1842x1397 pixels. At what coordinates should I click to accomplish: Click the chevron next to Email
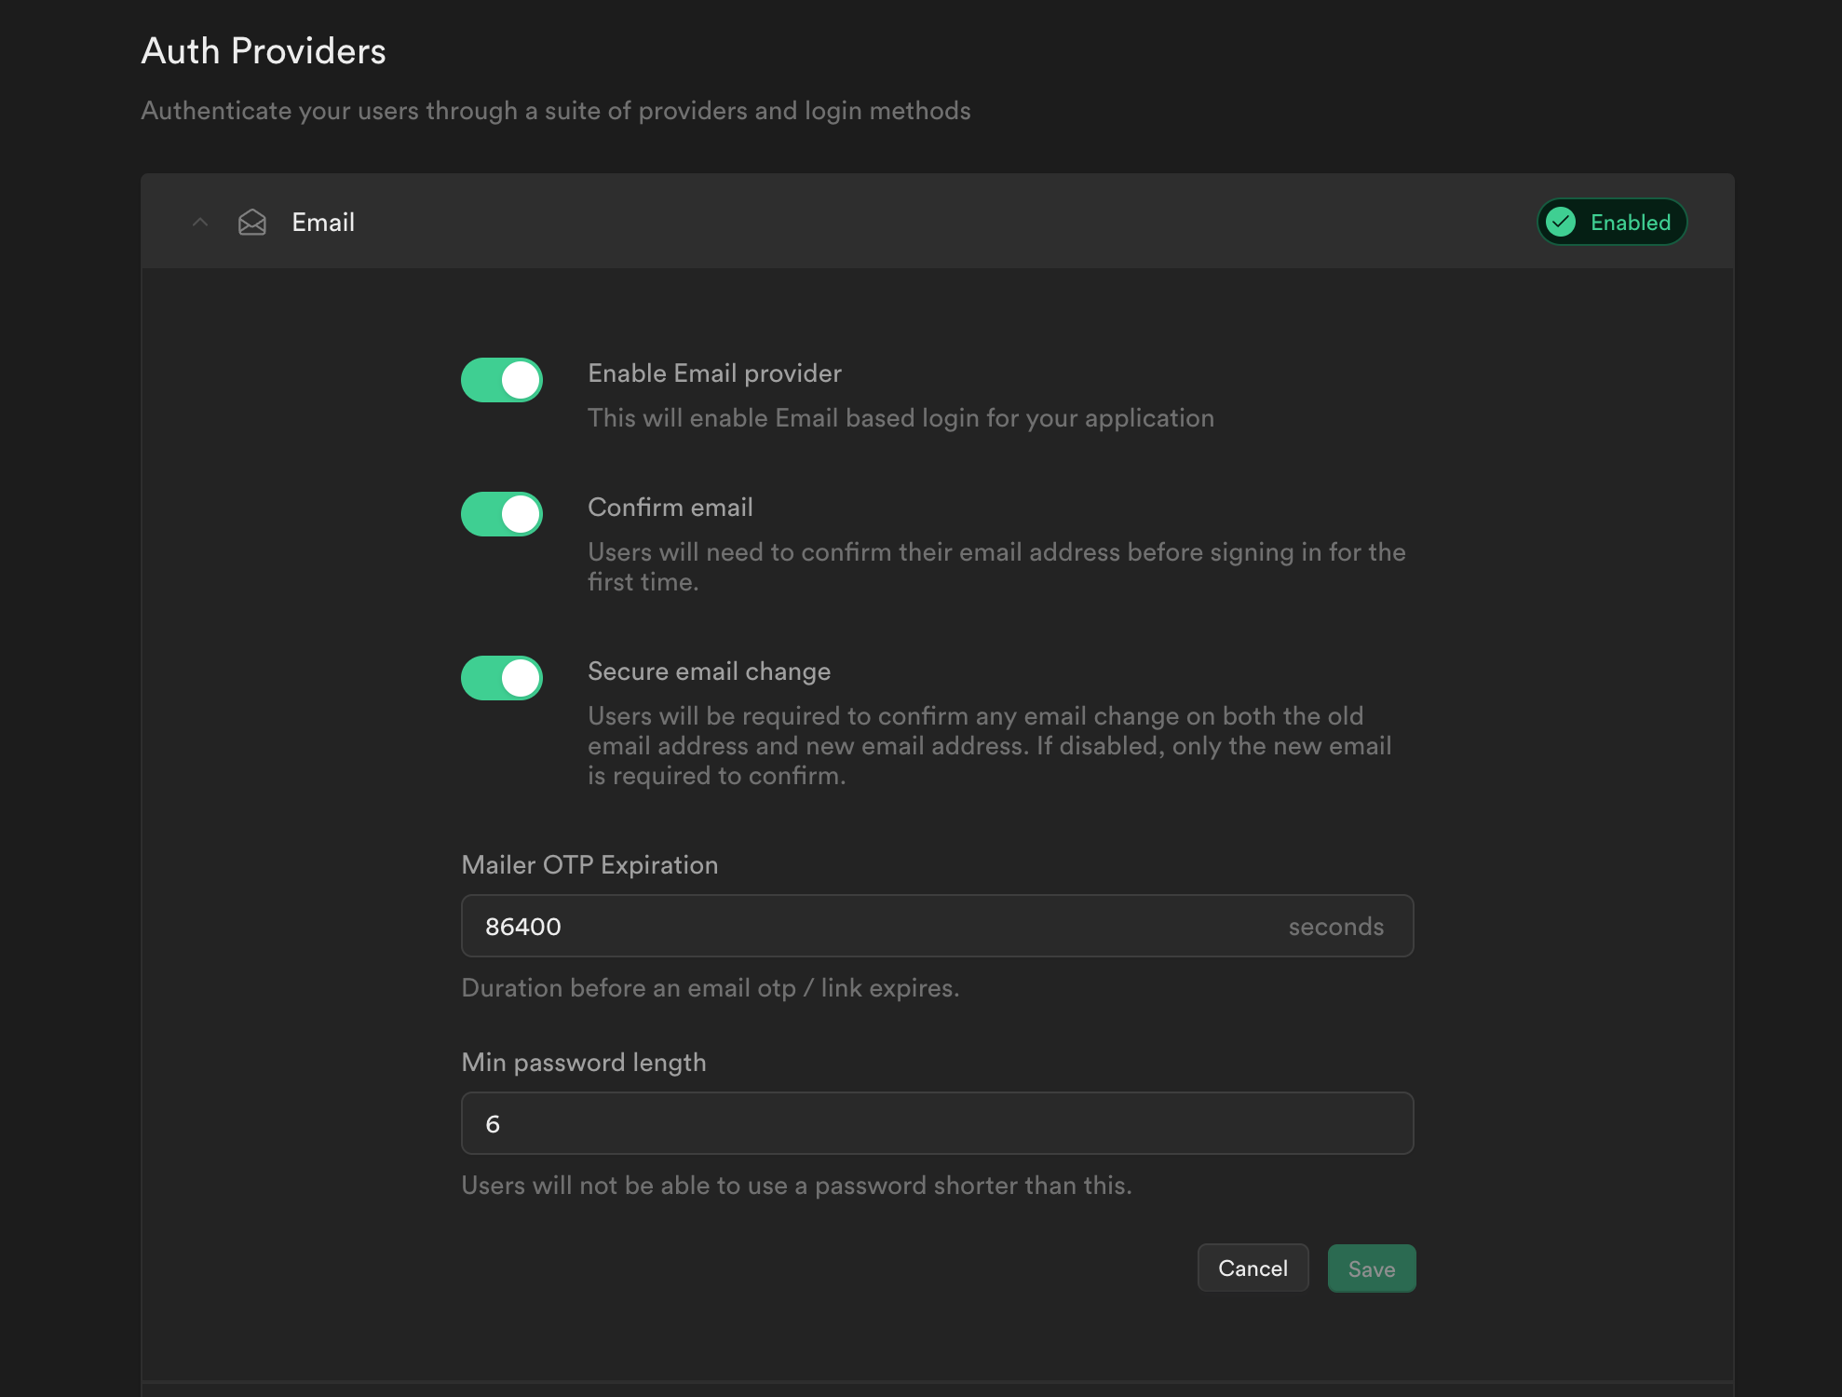(x=199, y=222)
